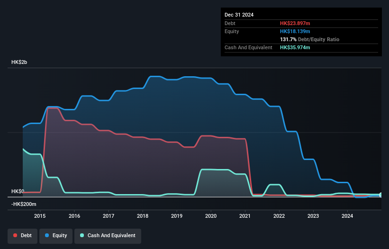Click the Cash value HK$35.974m
Image resolution: width=389 pixels, height=249 pixels.
pos(295,47)
